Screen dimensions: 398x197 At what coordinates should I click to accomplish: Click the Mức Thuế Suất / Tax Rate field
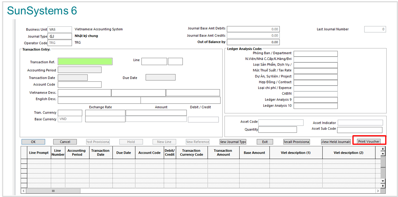click(x=316, y=71)
